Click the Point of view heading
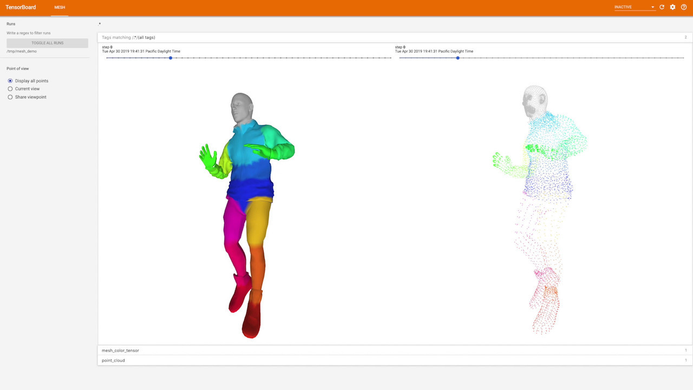The image size is (693, 390). coord(18,69)
